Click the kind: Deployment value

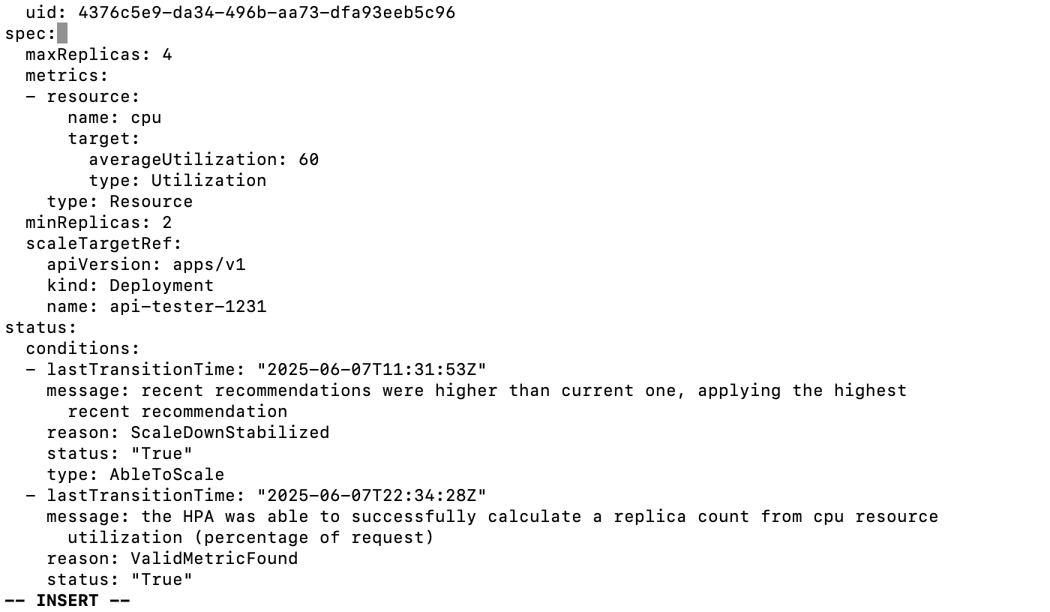pyautogui.click(x=162, y=286)
